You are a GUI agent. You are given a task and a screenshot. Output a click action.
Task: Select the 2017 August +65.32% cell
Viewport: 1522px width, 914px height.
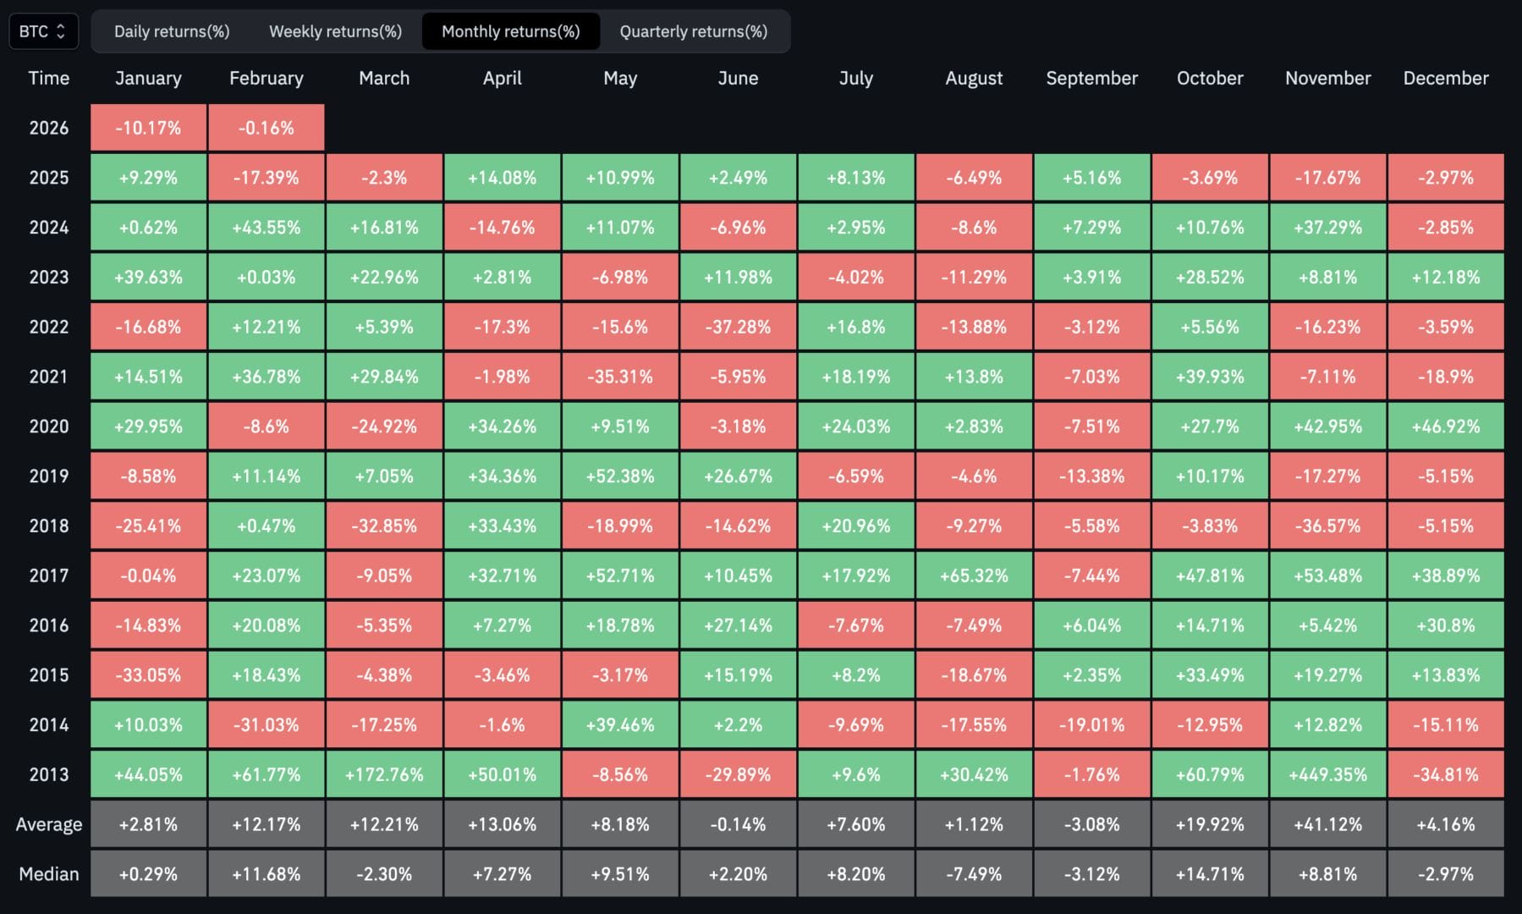[x=974, y=575]
